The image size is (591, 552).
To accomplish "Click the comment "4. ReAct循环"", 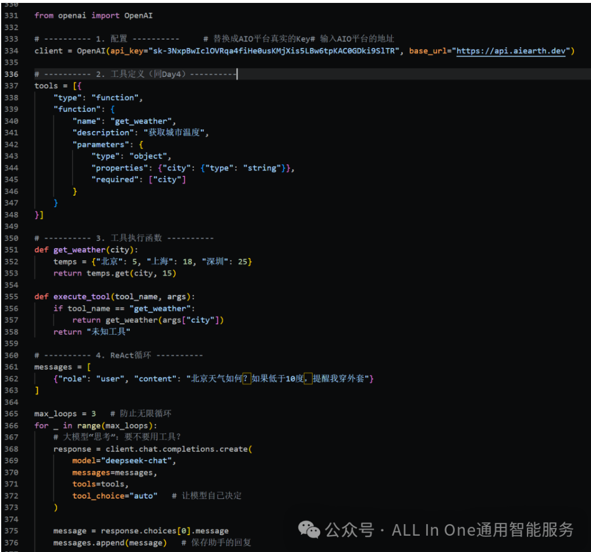I will 123,355.
